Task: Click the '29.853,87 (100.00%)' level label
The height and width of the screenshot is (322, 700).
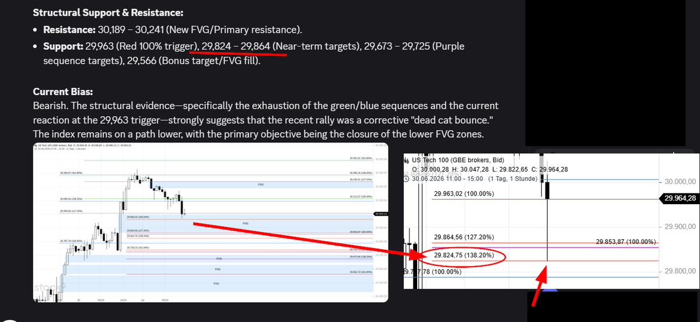Action: [626, 242]
